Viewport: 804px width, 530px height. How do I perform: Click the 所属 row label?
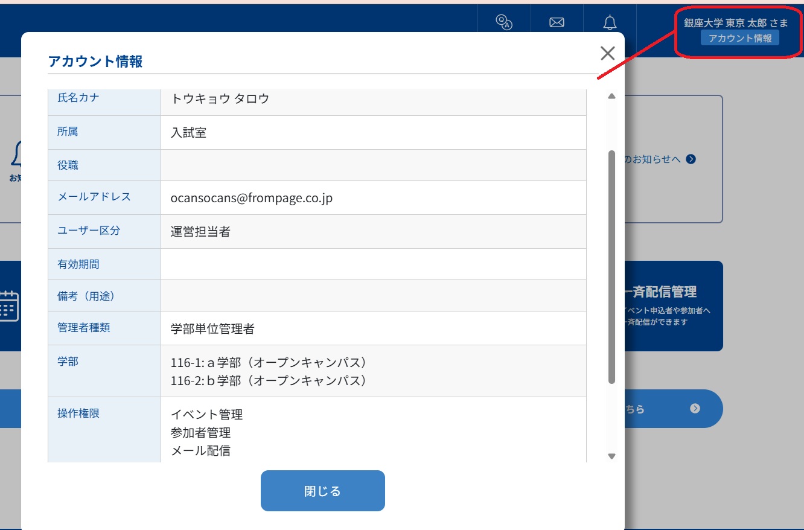68,132
